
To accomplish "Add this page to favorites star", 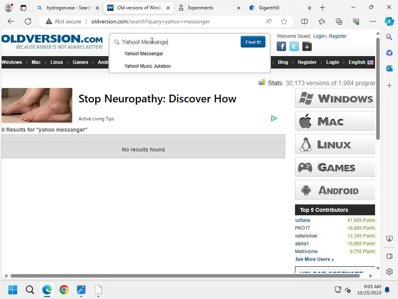I will click(x=284, y=21).
